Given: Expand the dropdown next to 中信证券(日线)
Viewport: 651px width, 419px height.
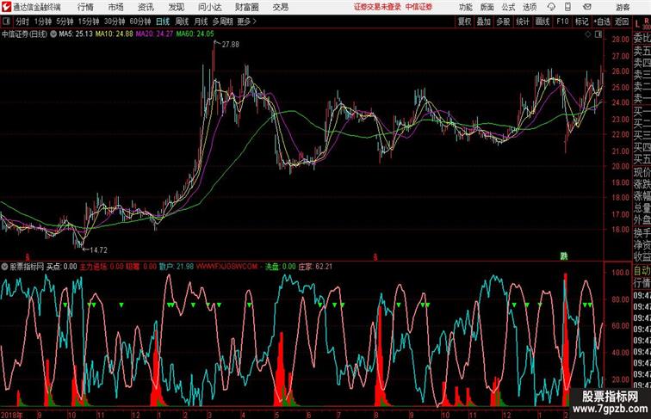Looking at the screenshot, I should [53, 34].
